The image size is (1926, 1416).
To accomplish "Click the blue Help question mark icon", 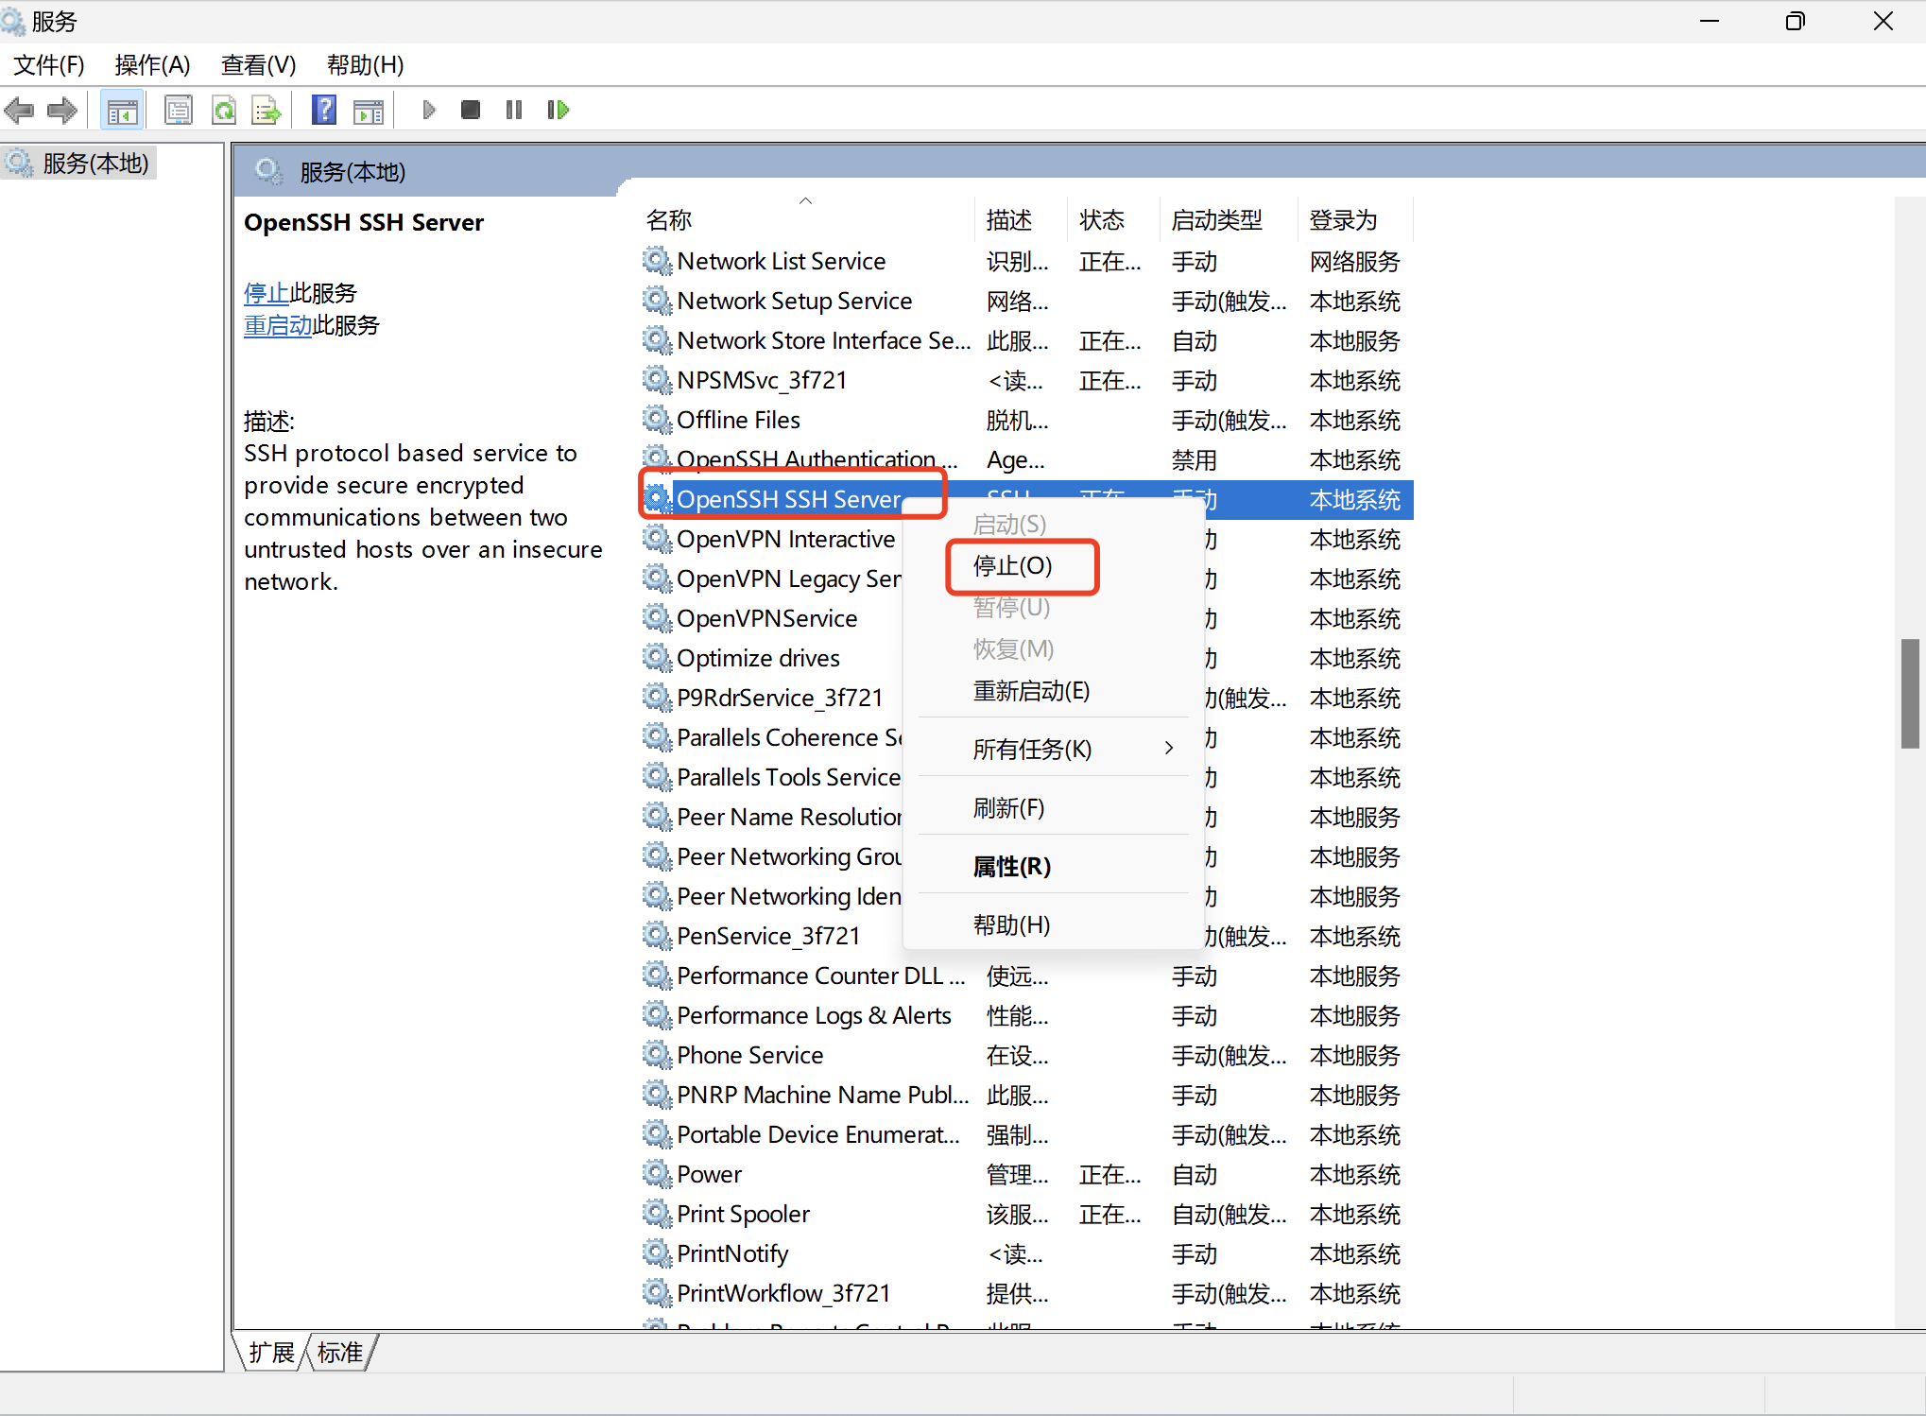I will [324, 110].
